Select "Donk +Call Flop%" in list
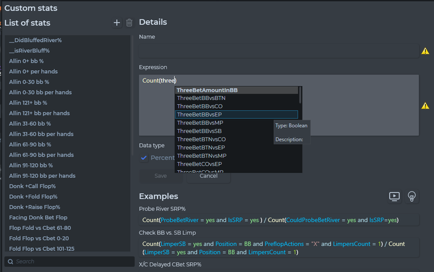The width and height of the screenshot is (434, 272). tap(32, 186)
